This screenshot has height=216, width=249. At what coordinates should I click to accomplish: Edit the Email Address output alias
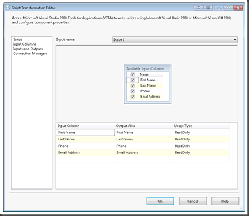click(x=144, y=152)
